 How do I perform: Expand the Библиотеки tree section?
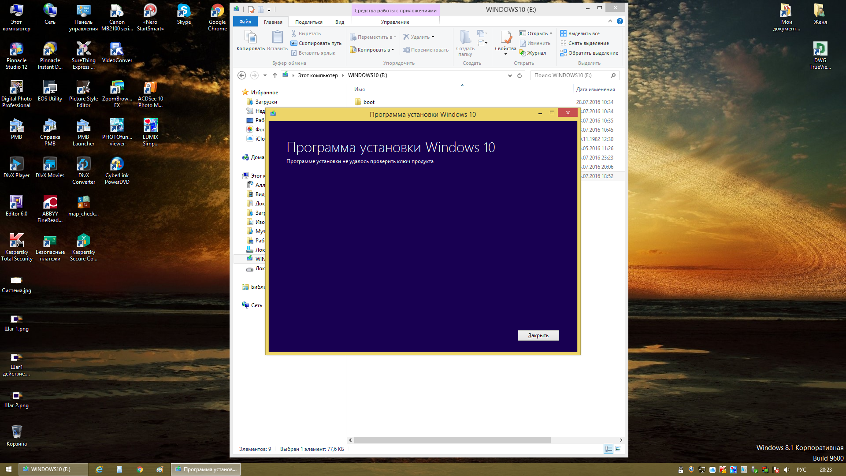(x=242, y=286)
